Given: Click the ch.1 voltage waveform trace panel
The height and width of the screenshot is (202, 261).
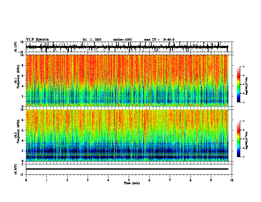Looking at the screenshot, I should (129, 47).
